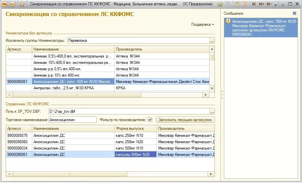Viewport: 302px width, 183px height.
Task: Select row Амприлан, табл., 2,5 мг, №30 КРКА
Action: coord(108,88)
